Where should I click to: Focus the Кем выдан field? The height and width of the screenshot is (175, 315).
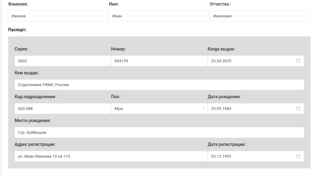click(x=159, y=85)
